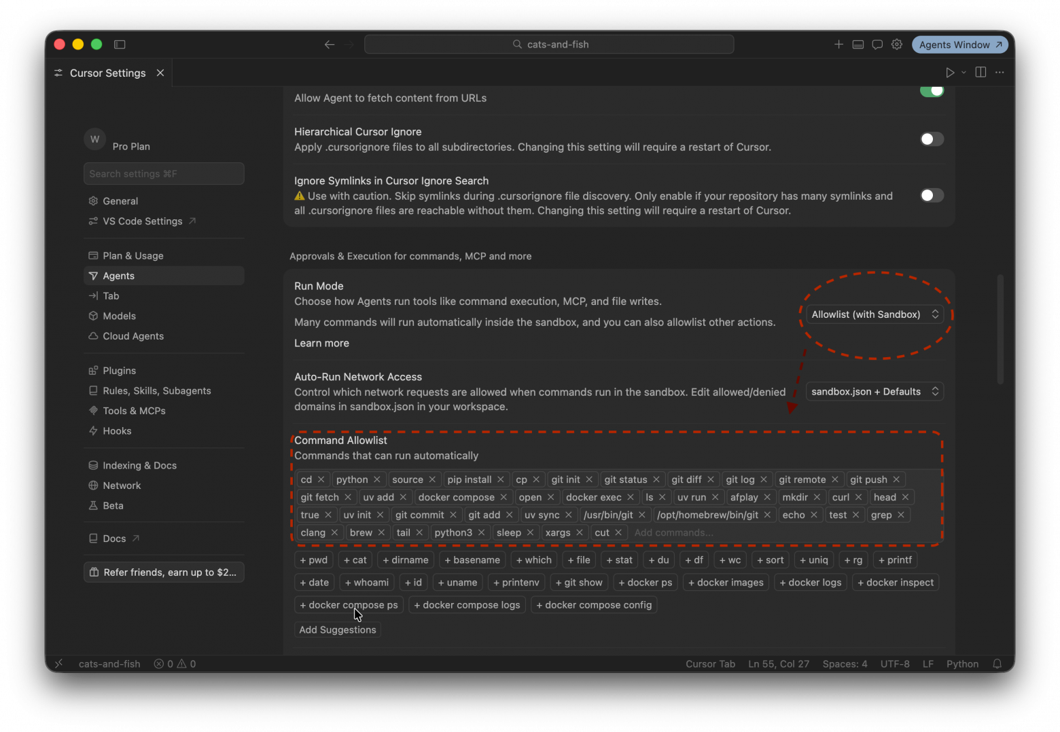Click the cats-and-fish search bar

(x=549, y=45)
